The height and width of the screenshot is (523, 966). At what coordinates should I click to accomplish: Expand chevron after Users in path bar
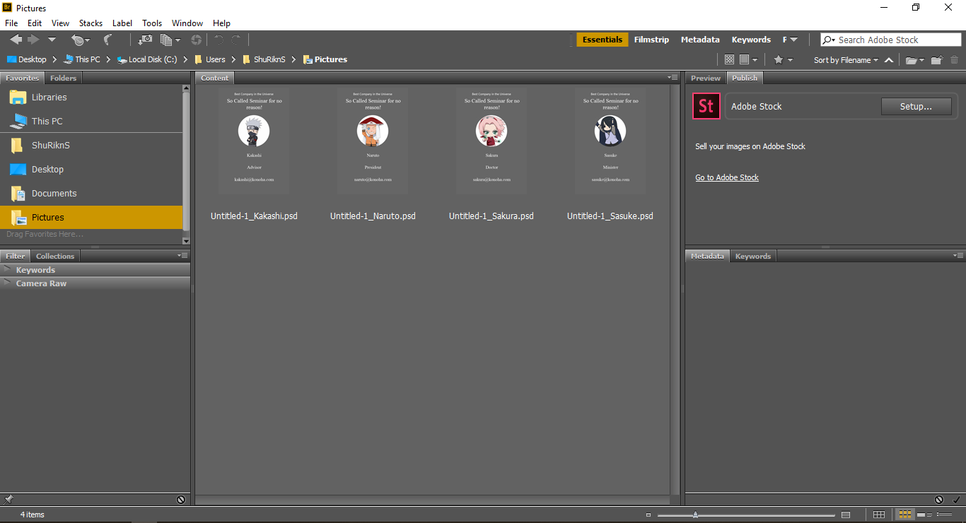[233, 59]
